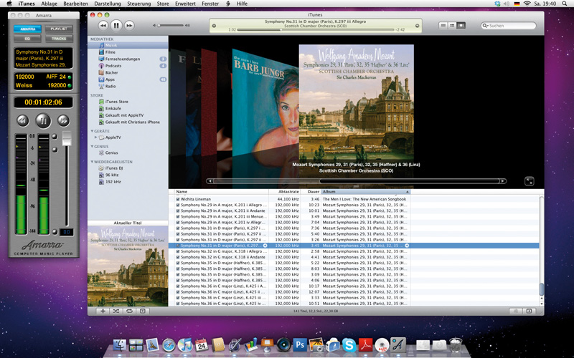Image resolution: width=574 pixels, height=358 pixels.
Task: Switch iTunes to grid view
Action: [x=452, y=26]
